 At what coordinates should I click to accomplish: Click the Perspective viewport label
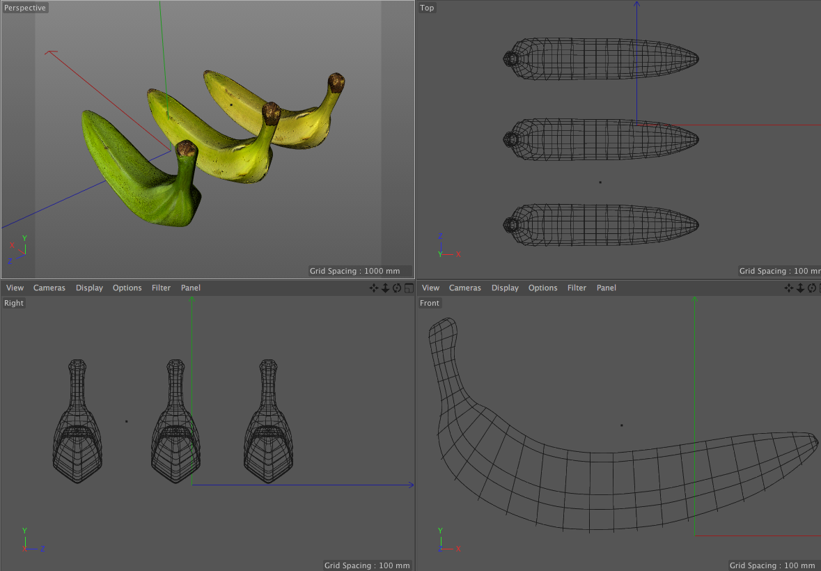pos(25,8)
